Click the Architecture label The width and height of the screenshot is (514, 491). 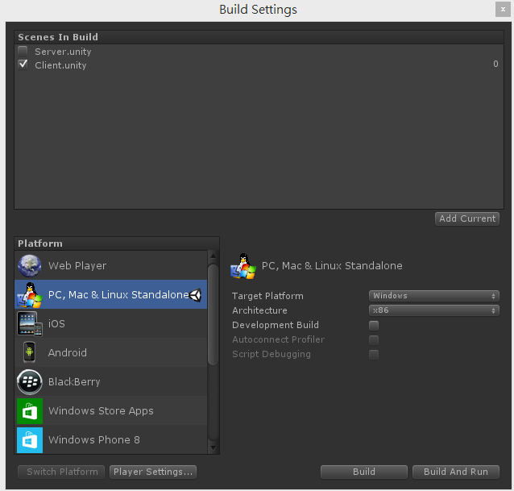(259, 310)
